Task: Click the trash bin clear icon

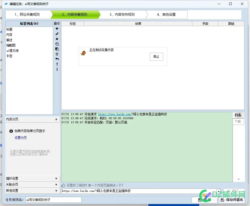Action: (57, 54)
